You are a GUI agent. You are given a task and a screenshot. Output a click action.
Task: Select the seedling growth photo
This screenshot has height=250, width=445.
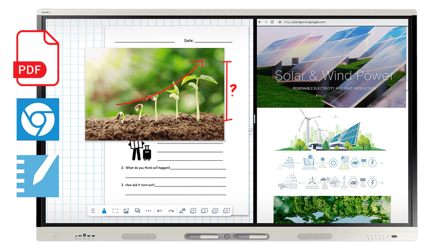click(x=155, y=94)
